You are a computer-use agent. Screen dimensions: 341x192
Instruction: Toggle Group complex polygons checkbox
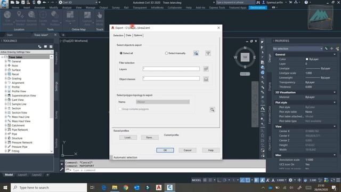120,109
